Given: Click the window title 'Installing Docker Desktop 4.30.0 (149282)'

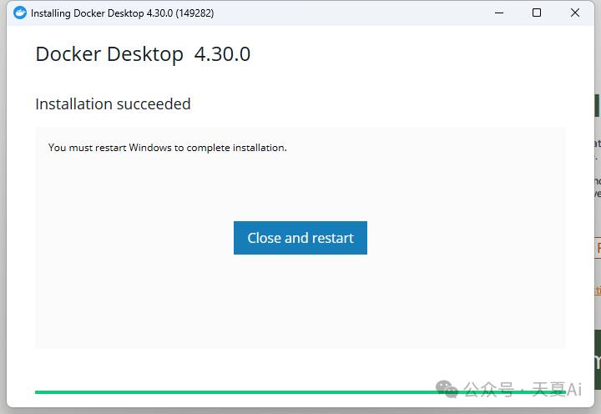Looking at the screenshot, I should (x=122, y=13).
